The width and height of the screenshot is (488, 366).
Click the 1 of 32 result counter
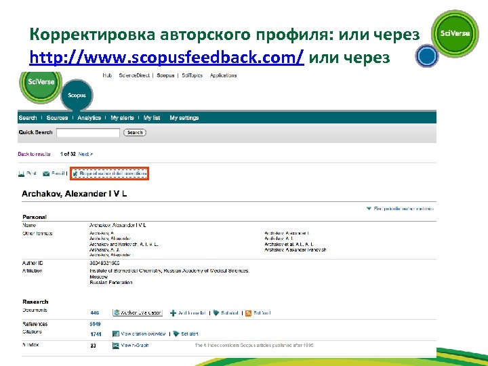point(68,154)
